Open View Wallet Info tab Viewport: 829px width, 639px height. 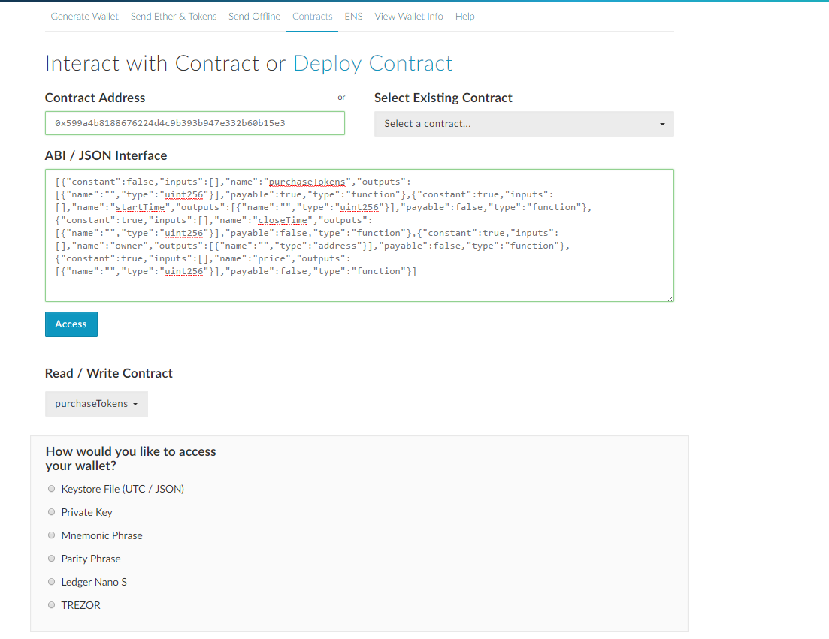tap(409, 17)
